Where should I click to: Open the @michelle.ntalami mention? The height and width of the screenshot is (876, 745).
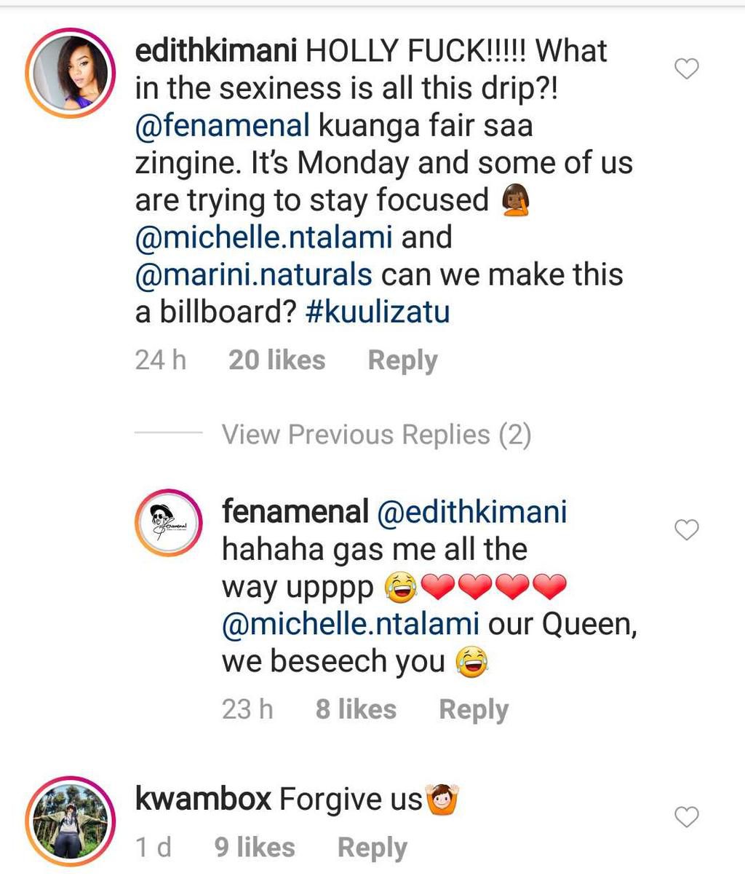coord(266,237)
